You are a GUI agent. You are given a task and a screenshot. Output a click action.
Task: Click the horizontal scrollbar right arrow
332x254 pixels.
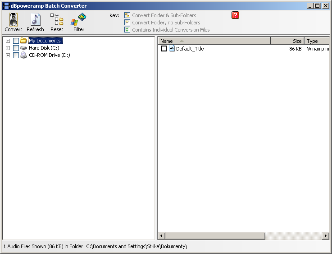pos(326,236)
